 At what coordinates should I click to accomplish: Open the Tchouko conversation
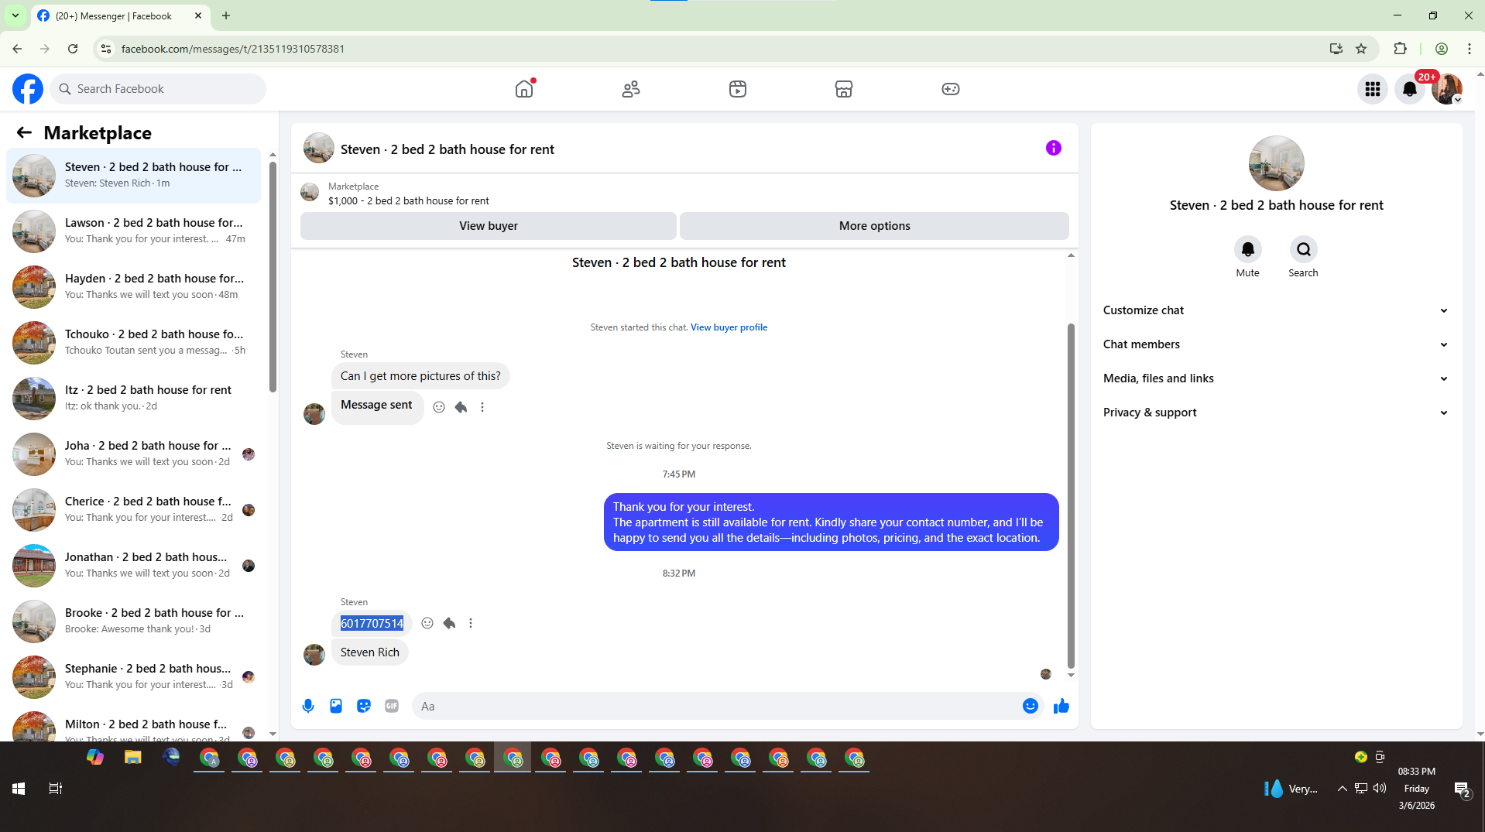click(x=134, y=342)
